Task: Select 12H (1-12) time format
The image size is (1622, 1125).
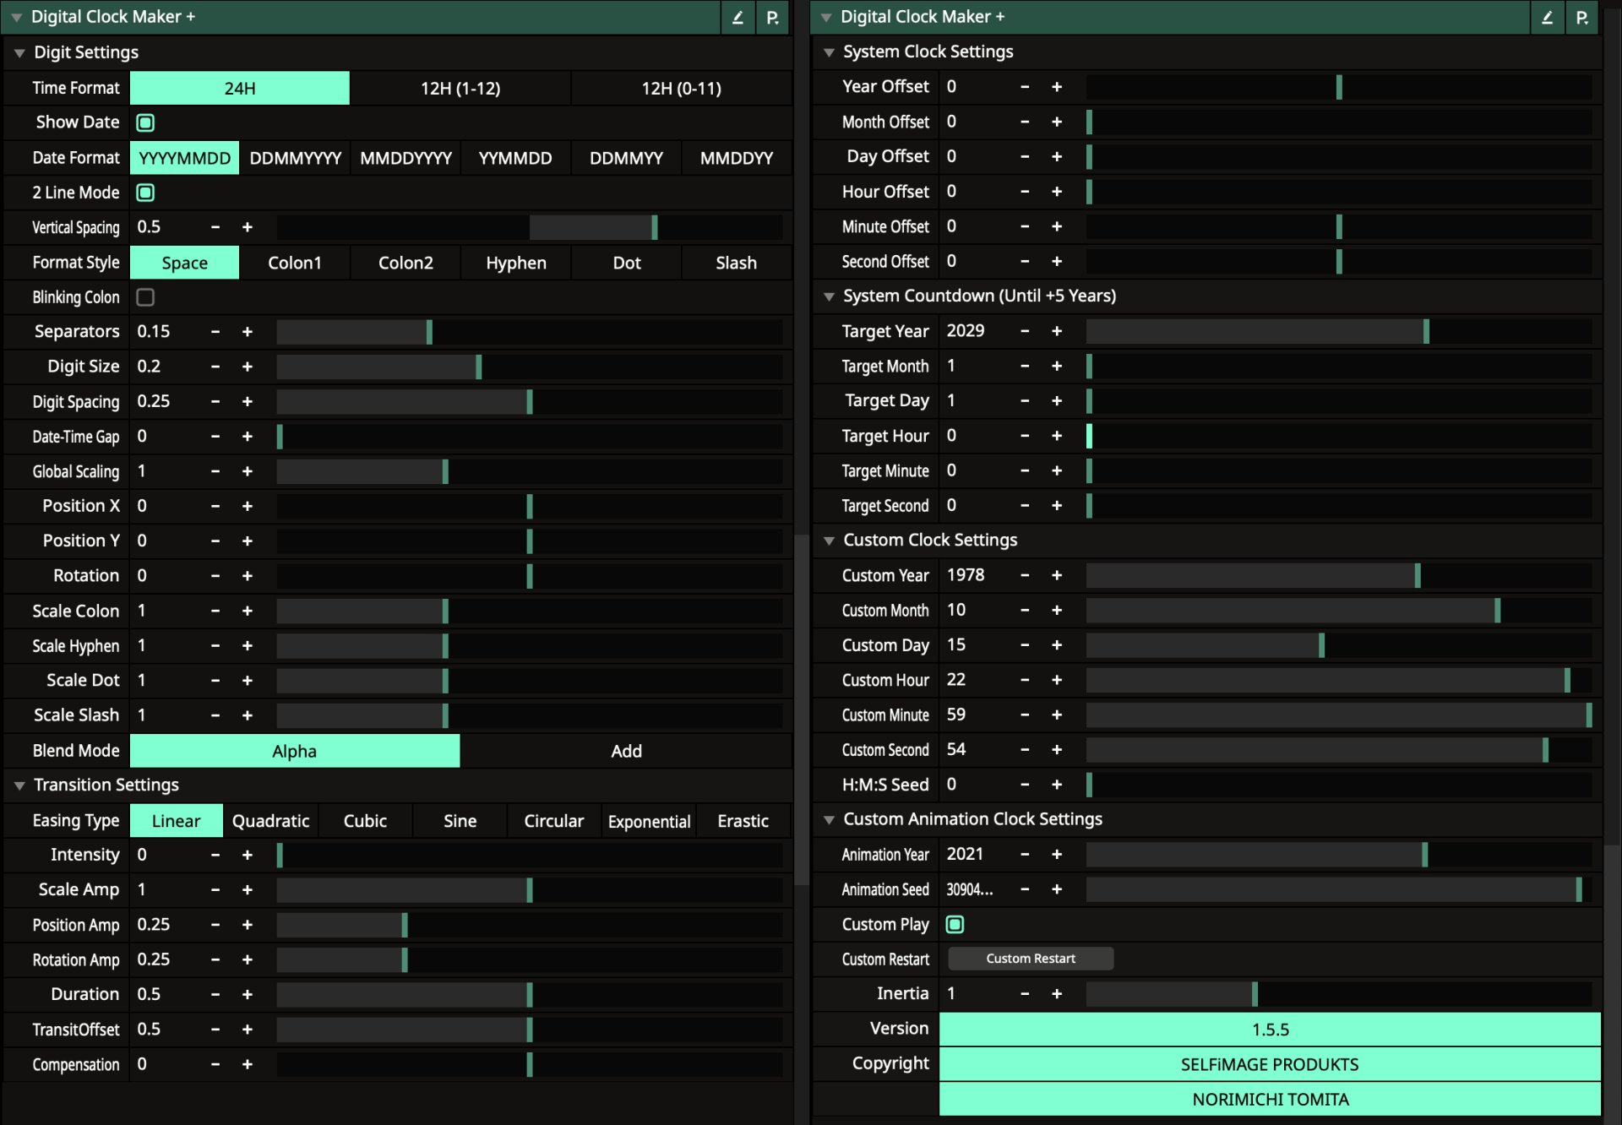Action: coord(460,88)
